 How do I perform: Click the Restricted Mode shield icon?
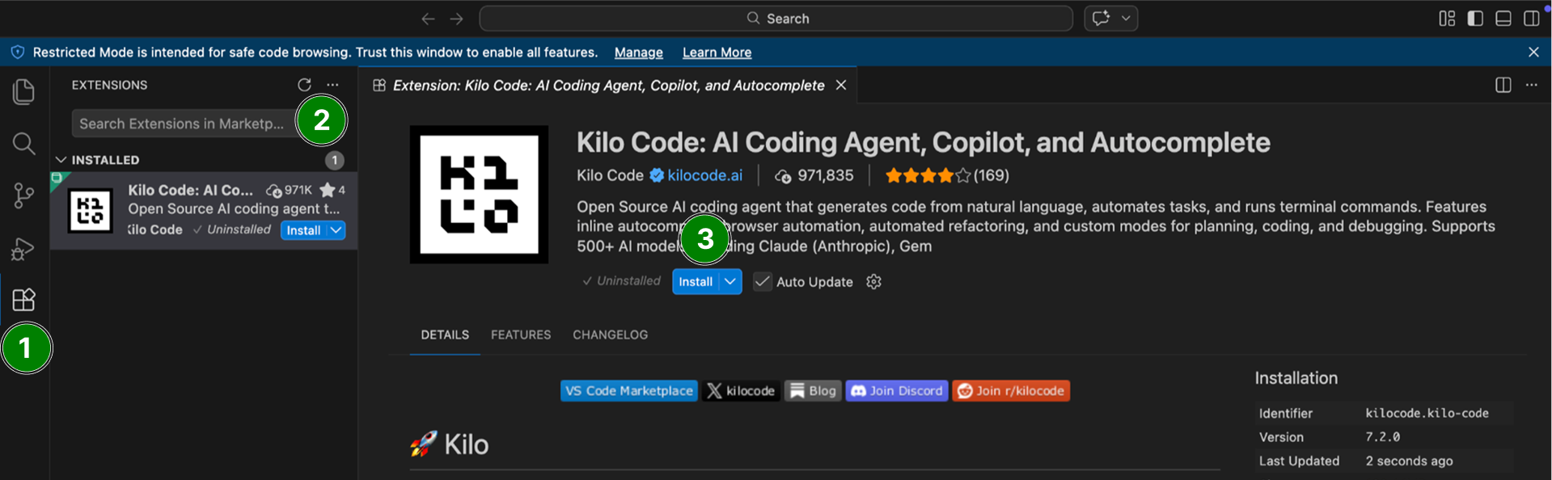click(x=17, y=52)
